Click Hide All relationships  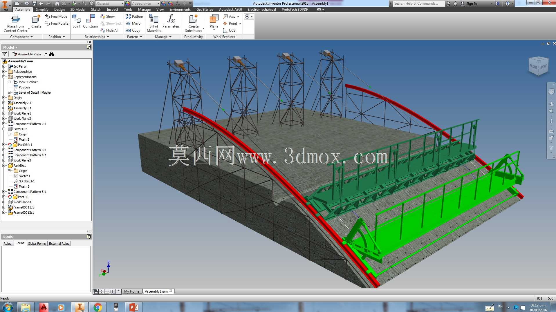coord(109,30)
